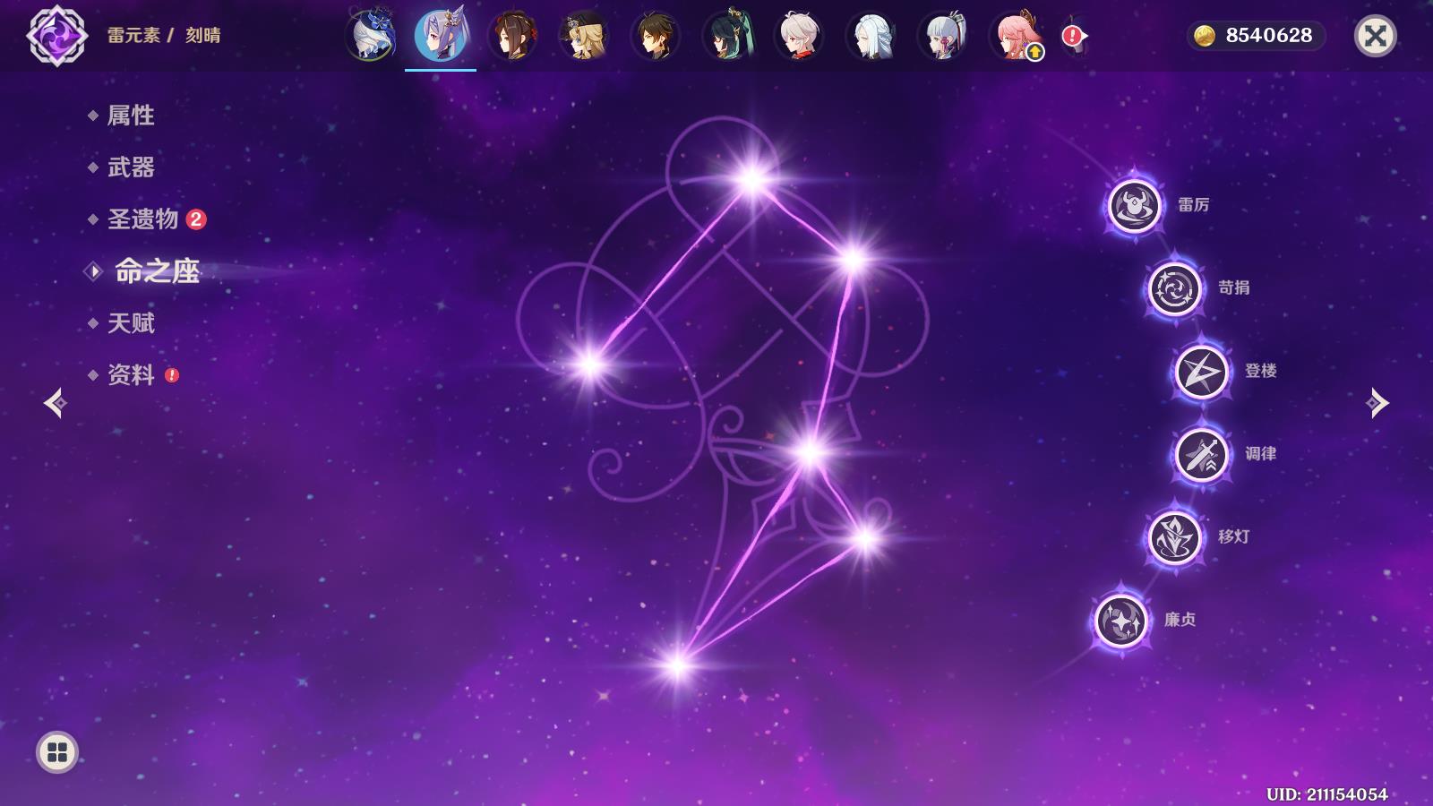
Task: Click the 登楼 name label
Action: [x=1260, y=371]
